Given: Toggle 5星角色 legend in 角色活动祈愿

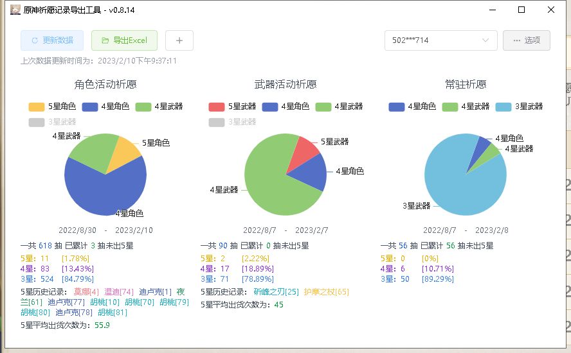Looking at the screenshot, I should 52,107.
